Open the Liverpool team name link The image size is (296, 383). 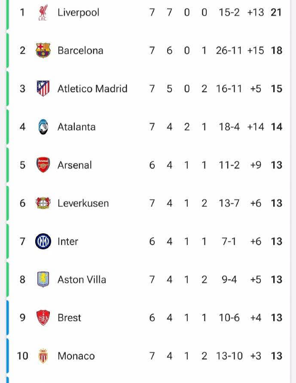click(78, 12)
